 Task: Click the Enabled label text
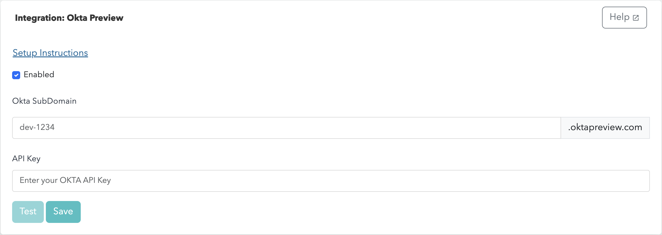pos(39,75)
